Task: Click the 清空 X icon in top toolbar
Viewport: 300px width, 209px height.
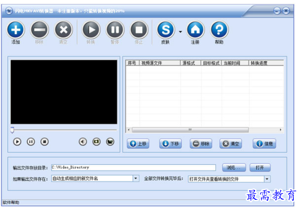Action: click(x=64, y=30)
